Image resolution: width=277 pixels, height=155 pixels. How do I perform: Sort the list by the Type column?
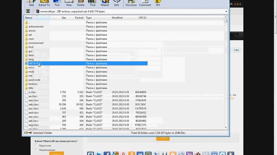(x=98, y=18)
